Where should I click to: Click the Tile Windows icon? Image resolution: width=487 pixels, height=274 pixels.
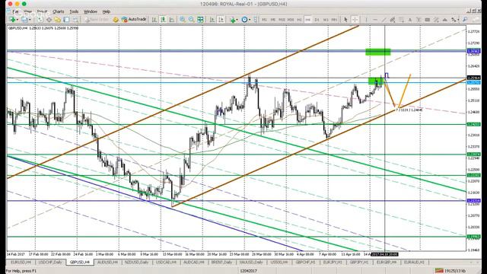[x=200, y=20]
